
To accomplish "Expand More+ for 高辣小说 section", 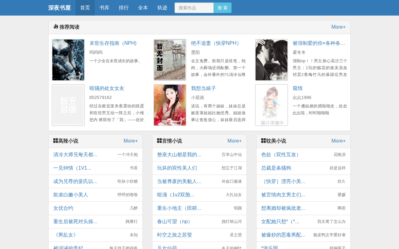I will point(131,141).
